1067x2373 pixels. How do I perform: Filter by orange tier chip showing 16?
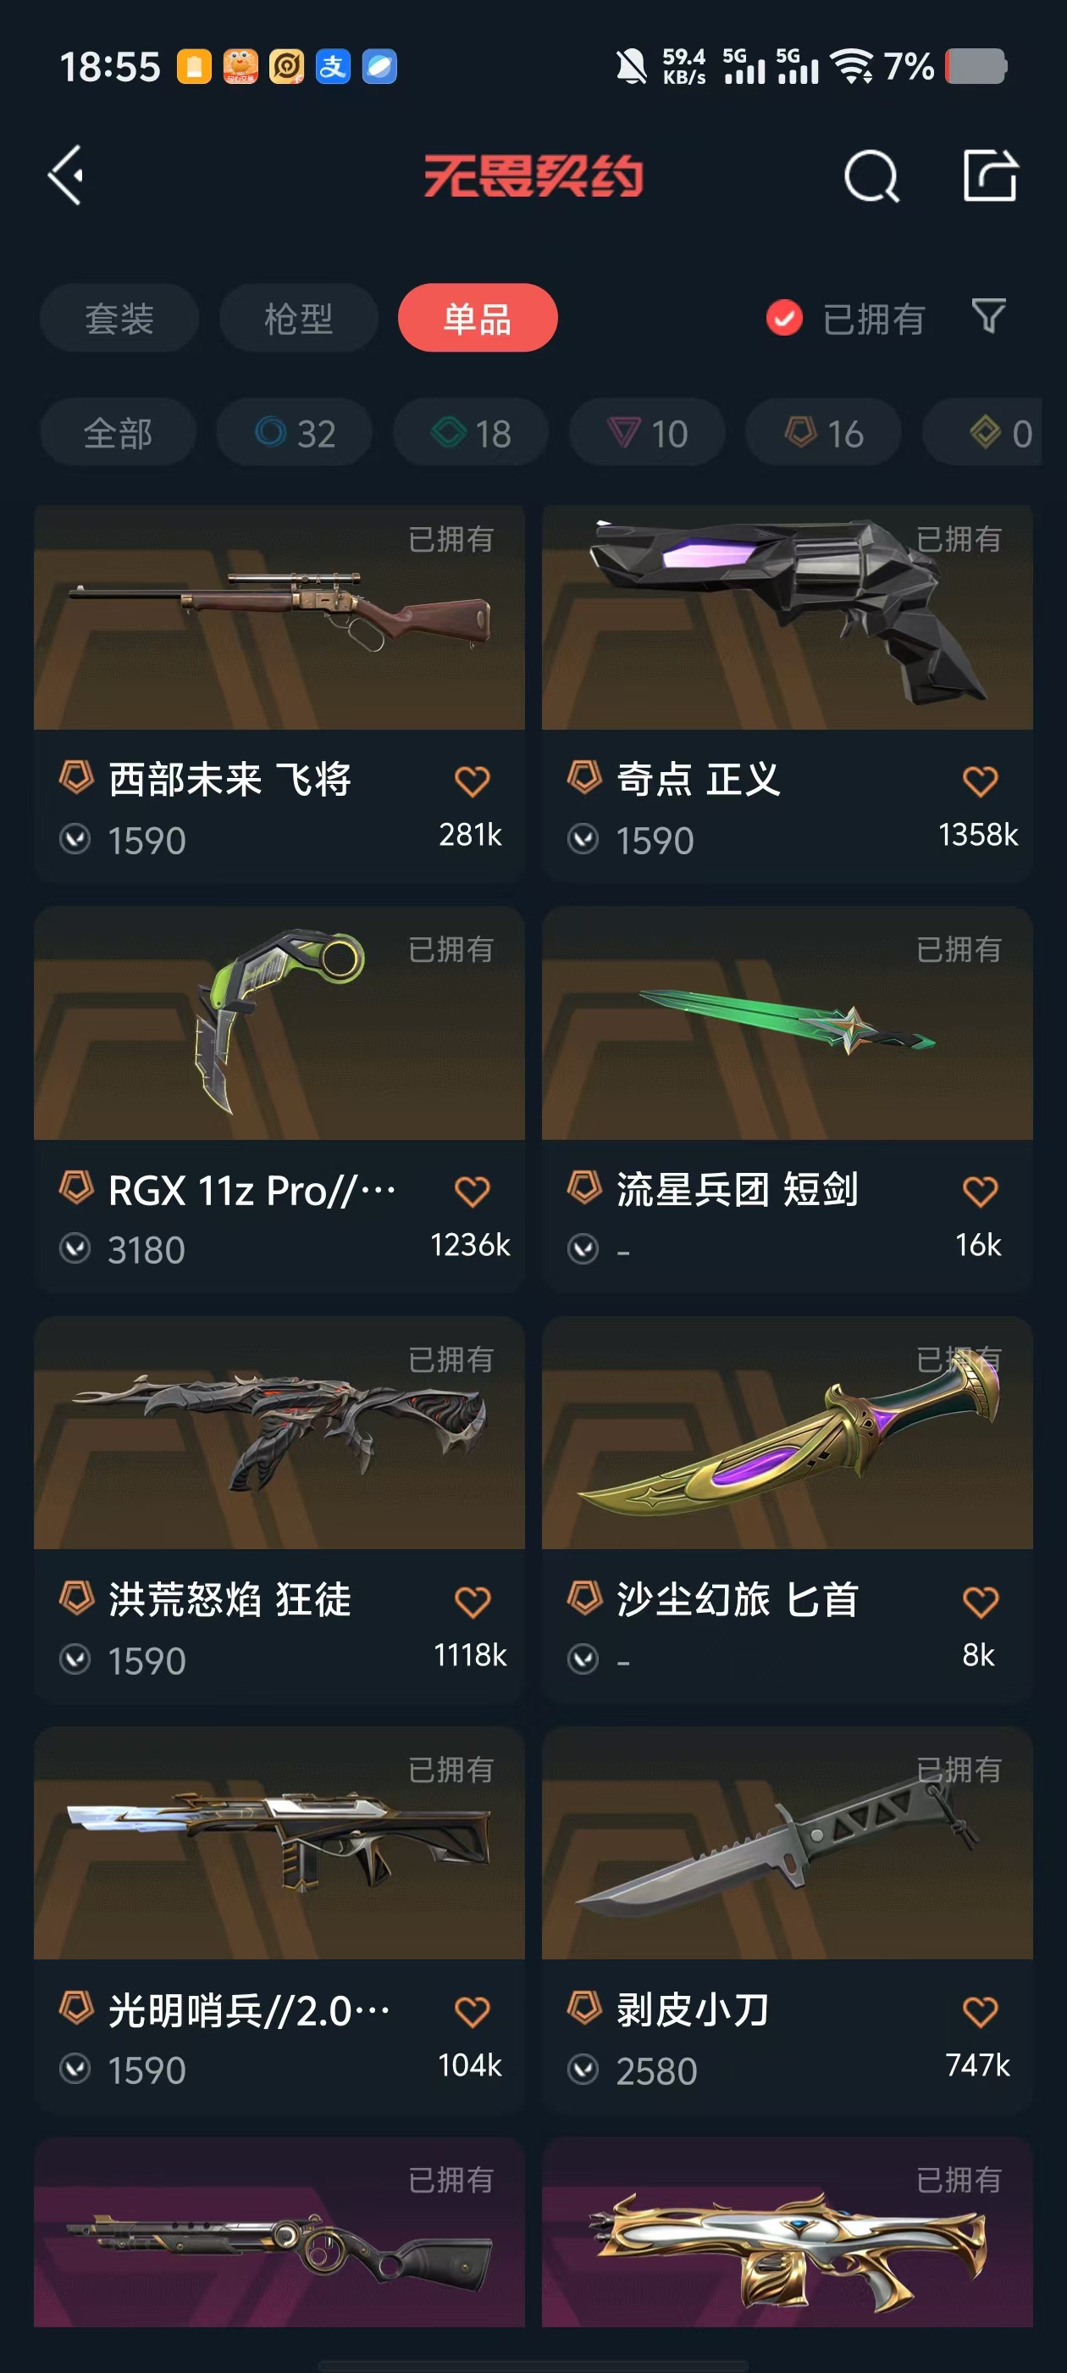823,432
